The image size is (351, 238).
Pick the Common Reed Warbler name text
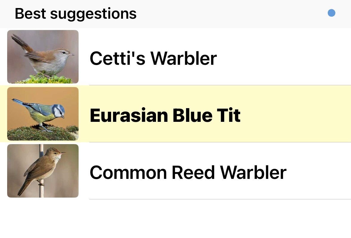click(x=188, y=172)
